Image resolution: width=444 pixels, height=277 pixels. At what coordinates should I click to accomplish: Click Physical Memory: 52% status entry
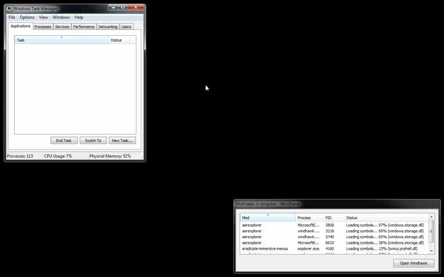pyautogui.click(x=110, y=156)
